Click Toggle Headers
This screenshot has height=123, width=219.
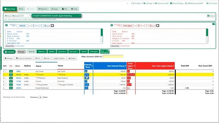pos(59,58)
